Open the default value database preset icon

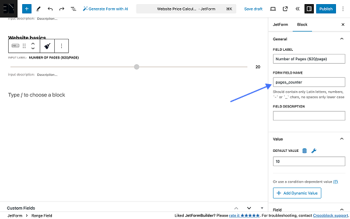click(x=304, y=151)
